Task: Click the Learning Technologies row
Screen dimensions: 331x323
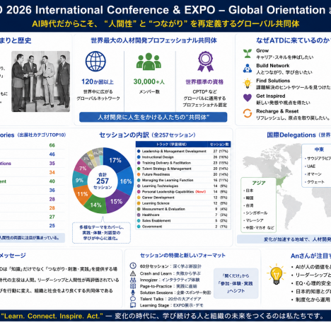Action: pos(183,186)
